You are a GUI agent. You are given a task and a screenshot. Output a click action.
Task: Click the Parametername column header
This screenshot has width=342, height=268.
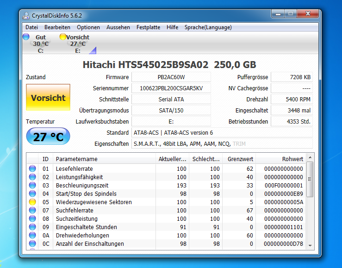(x=105, y=159)
